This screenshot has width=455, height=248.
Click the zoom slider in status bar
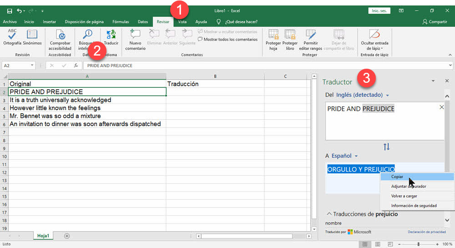click(419, 244)
